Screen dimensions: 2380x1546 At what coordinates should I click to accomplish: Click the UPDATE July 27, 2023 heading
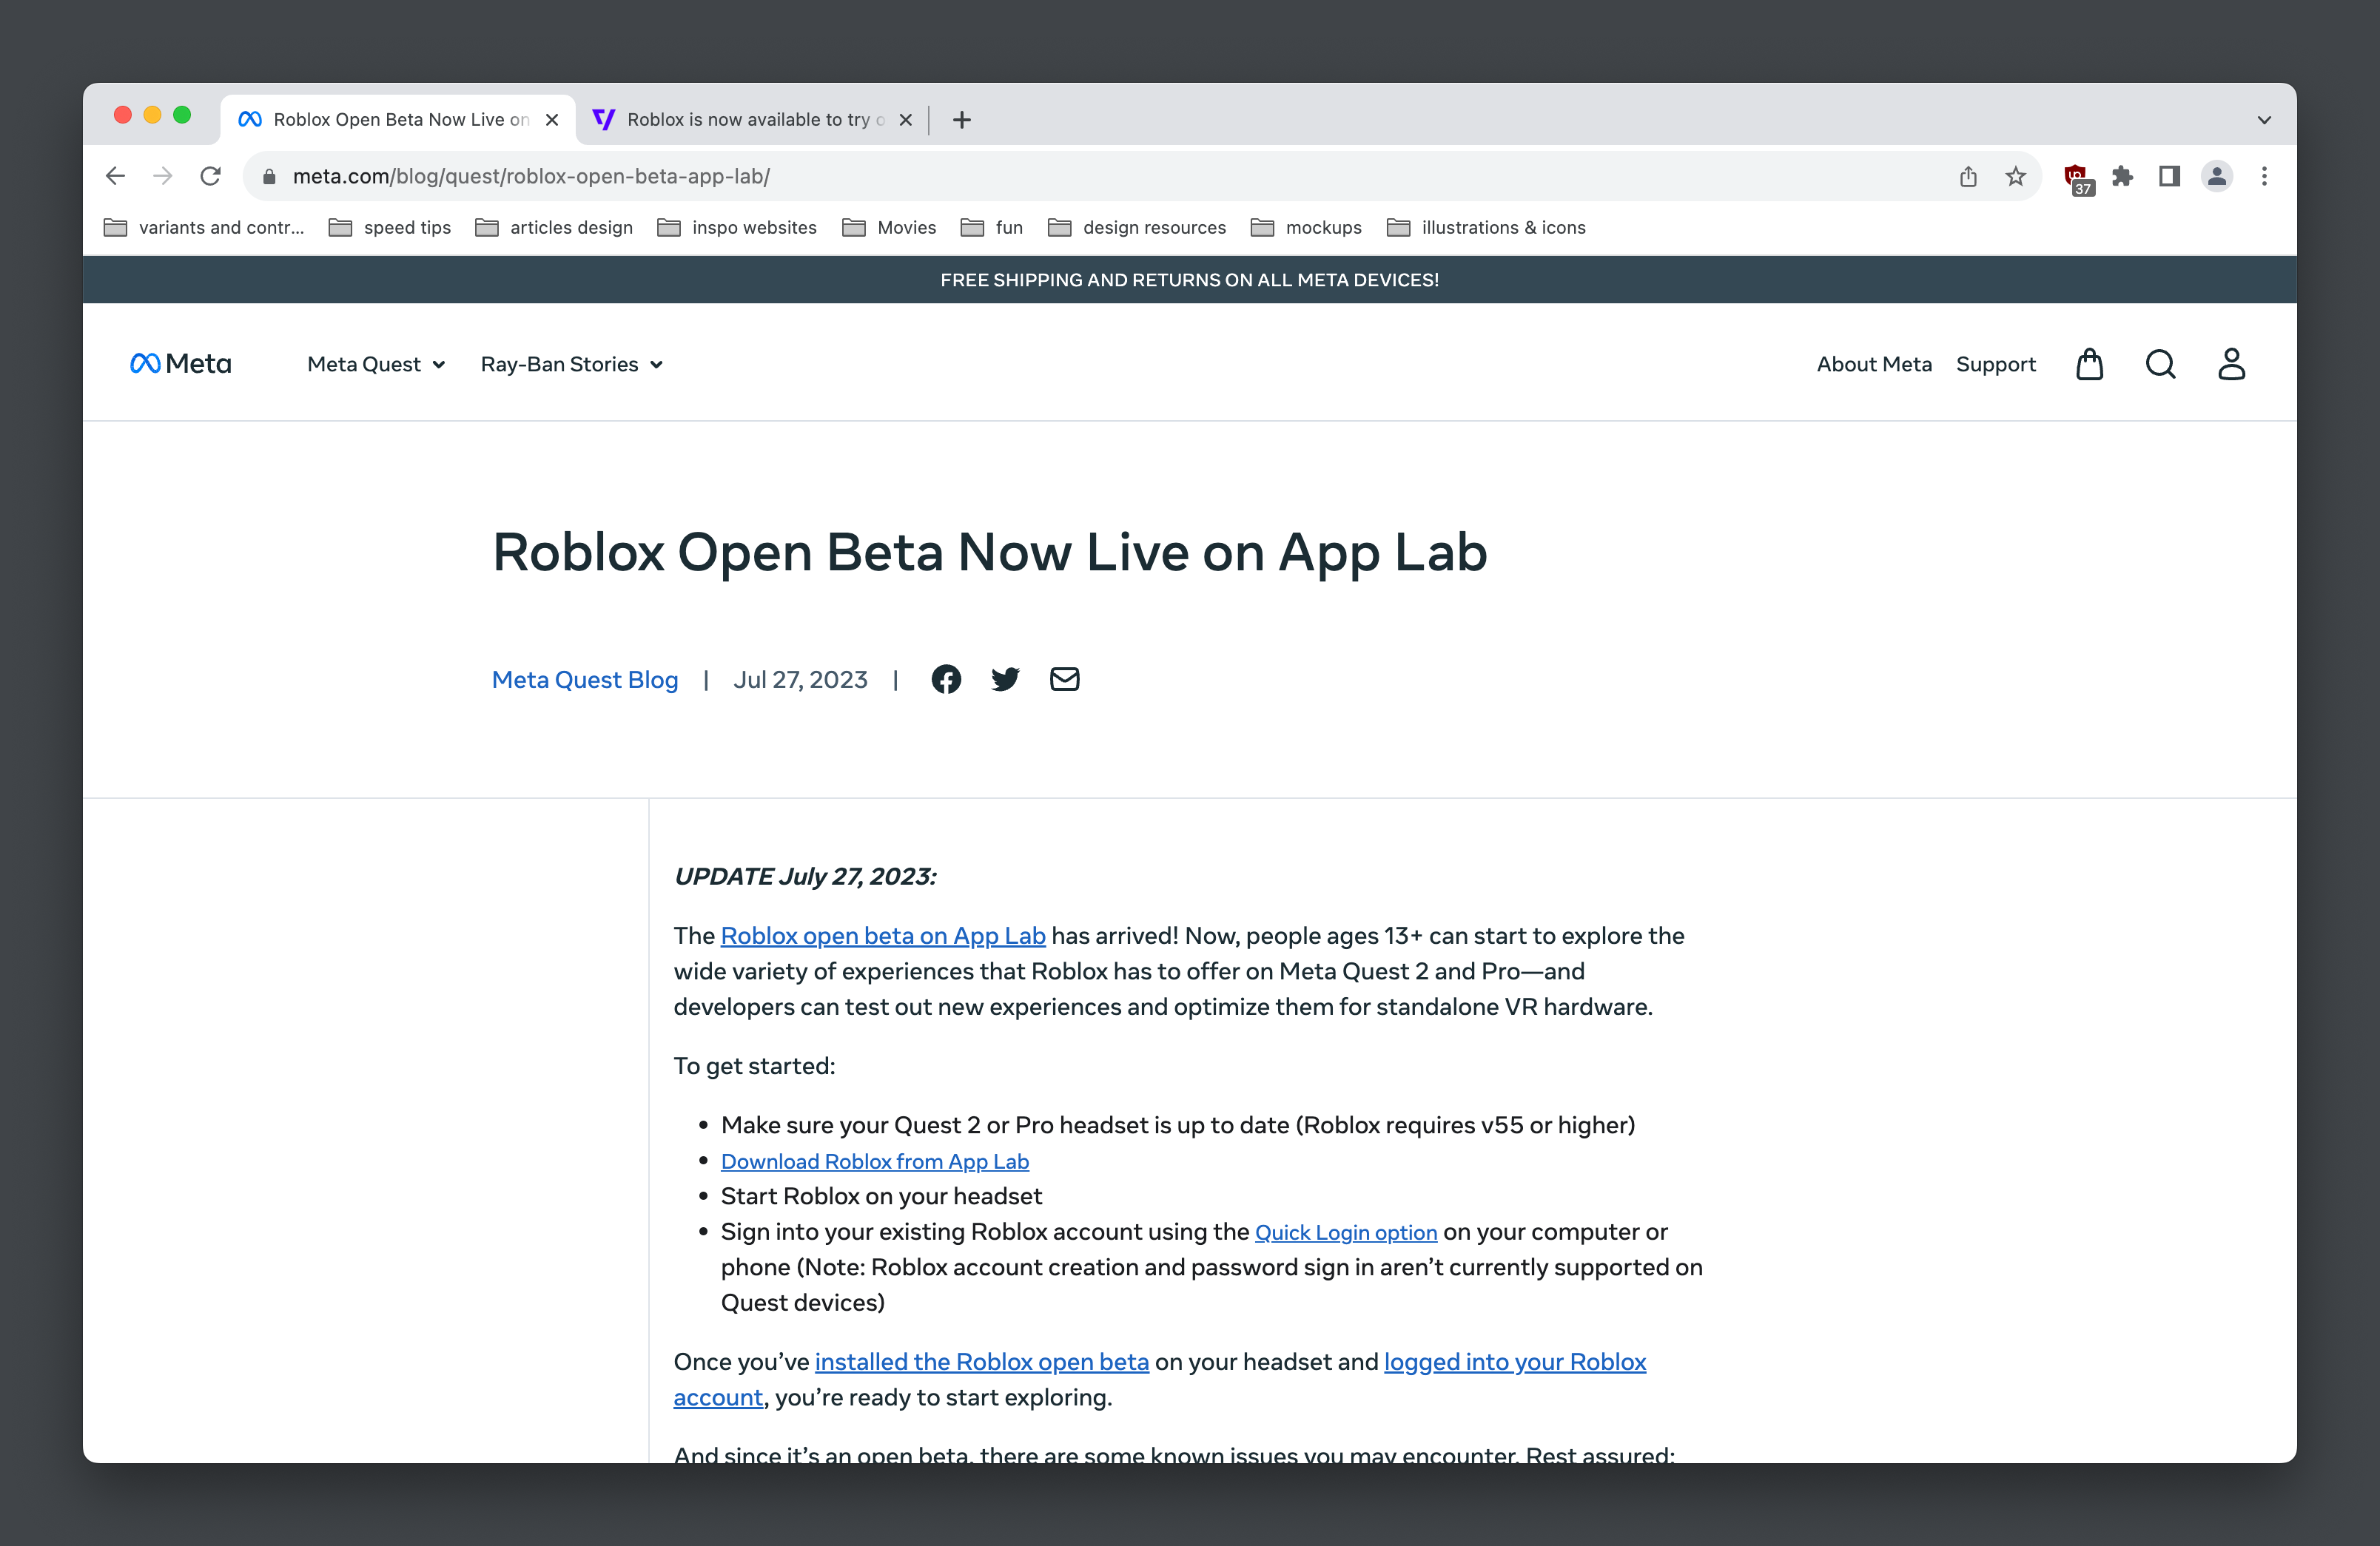805,877
